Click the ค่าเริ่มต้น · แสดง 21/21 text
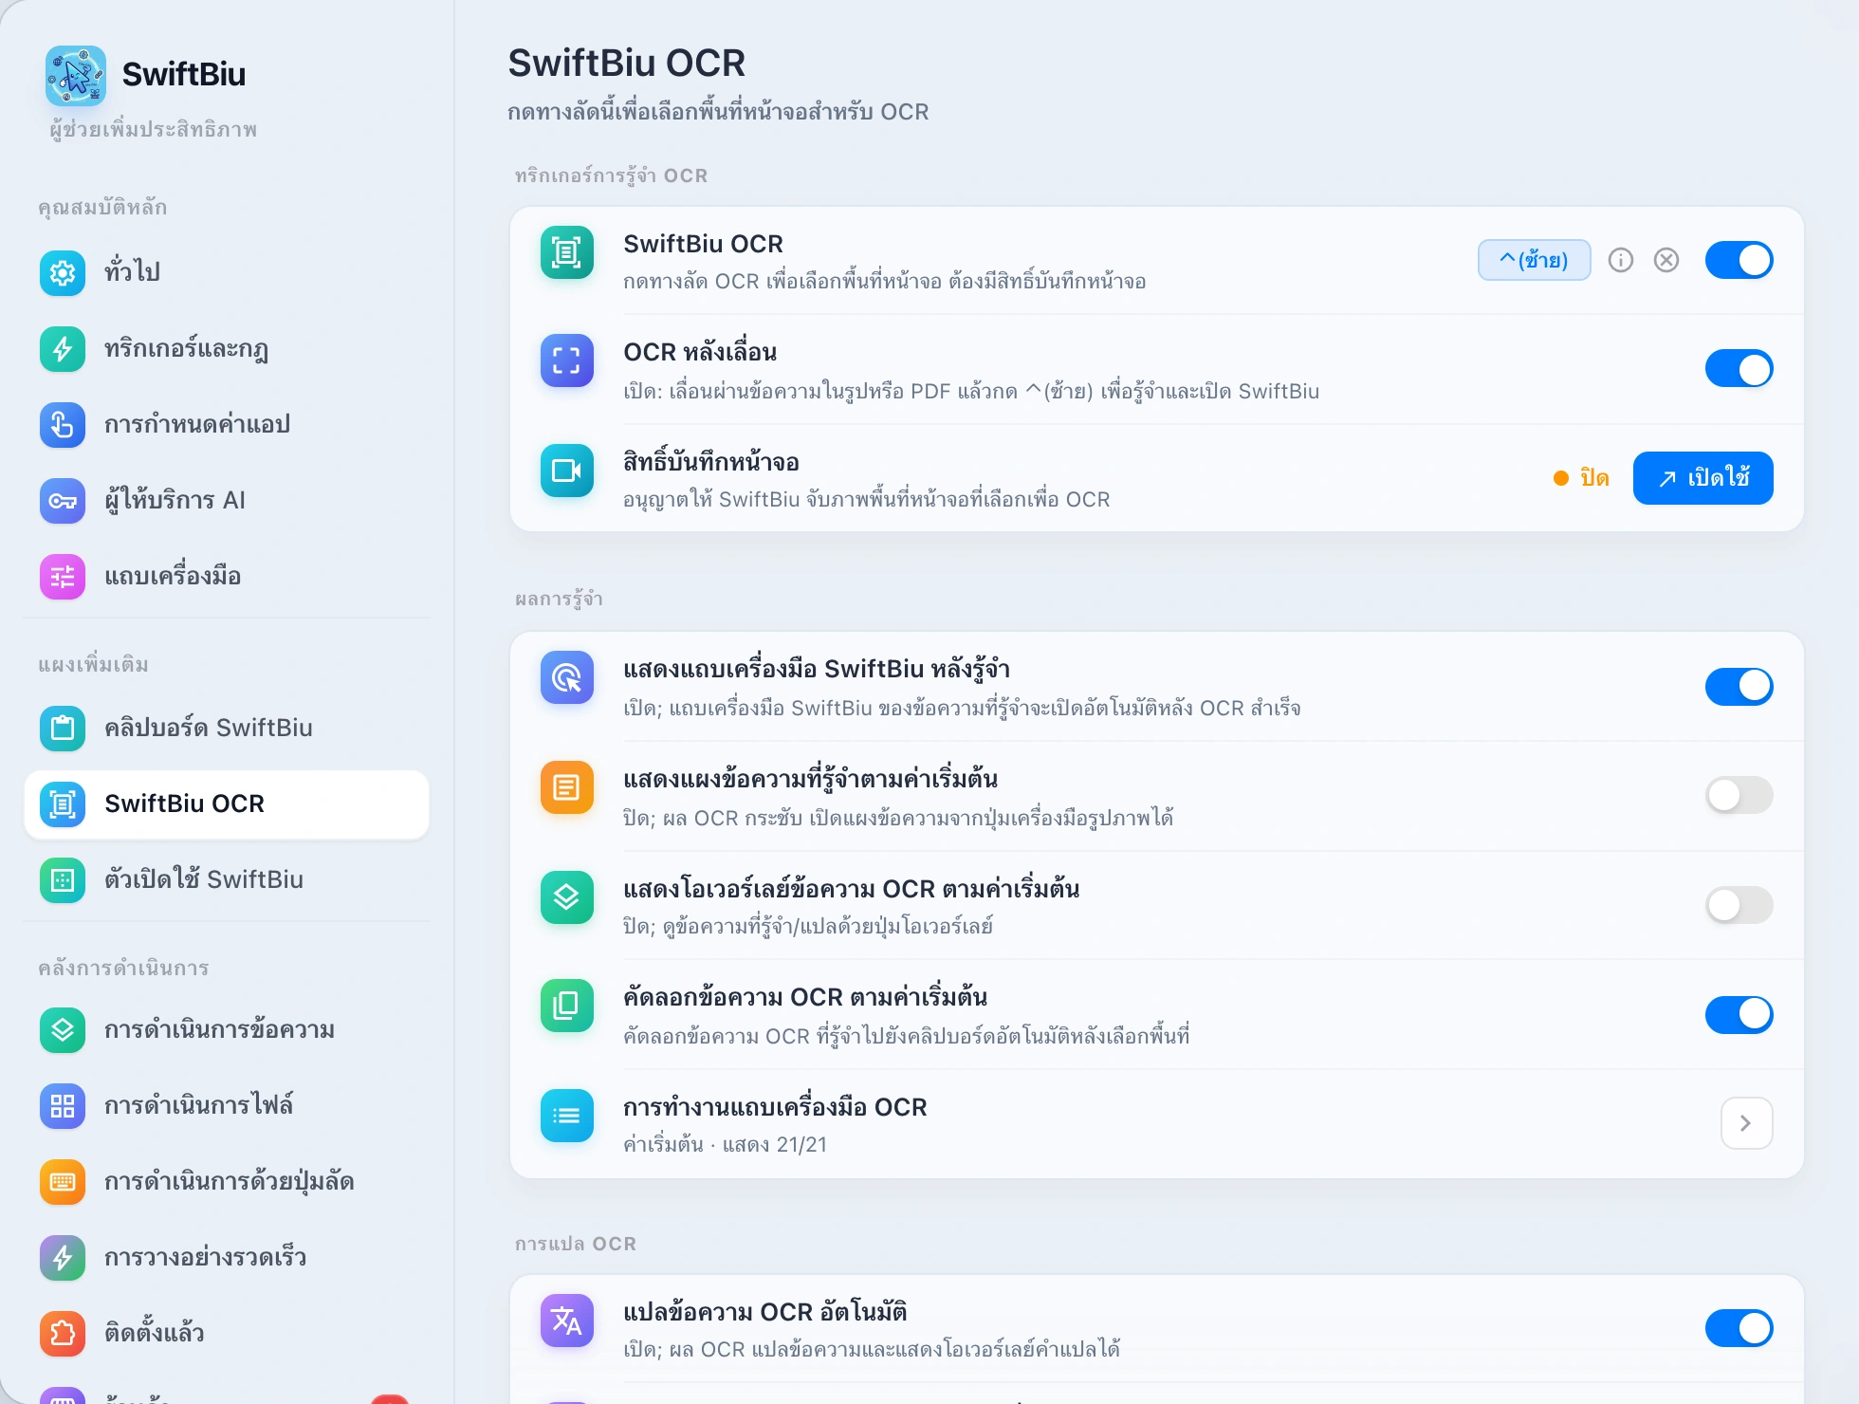 coord(726,1145)
